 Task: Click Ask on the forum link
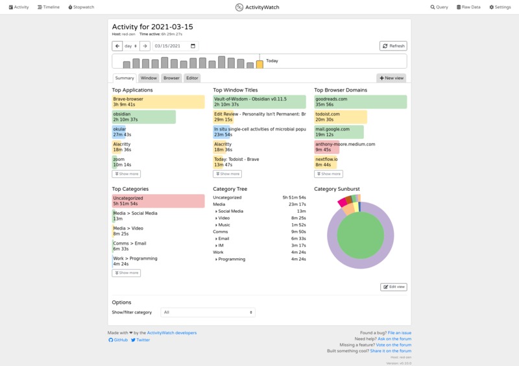[394, 339]
